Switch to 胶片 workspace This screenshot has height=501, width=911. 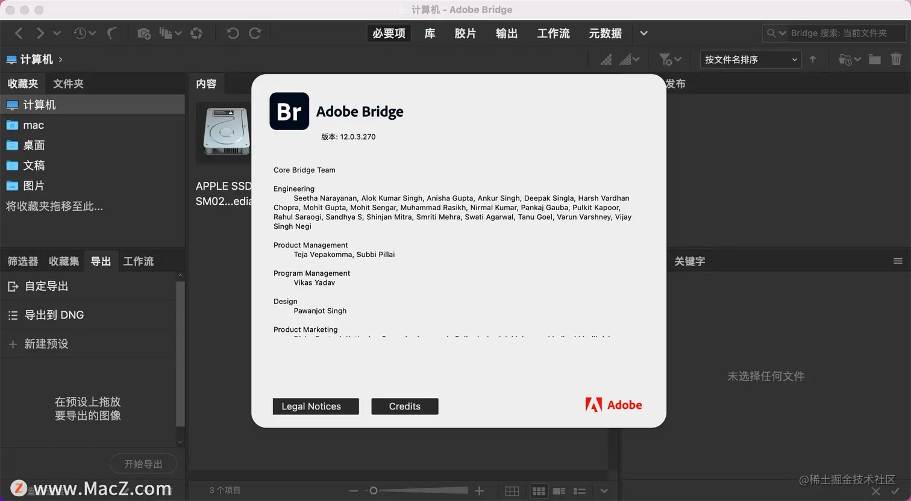click(x=465, y=33)
